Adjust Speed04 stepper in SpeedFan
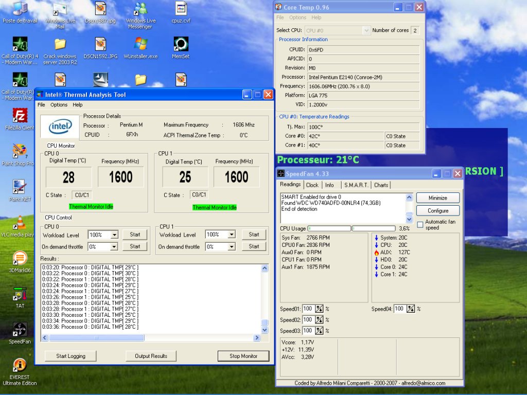The width and height of the screenshot is (527, 395). point(411,309)
